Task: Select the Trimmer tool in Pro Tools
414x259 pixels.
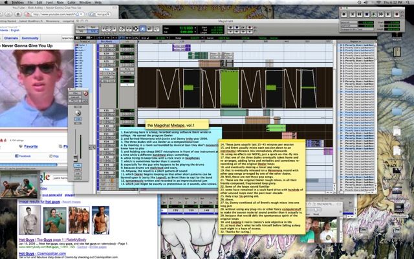Action: tap(129, 28)
